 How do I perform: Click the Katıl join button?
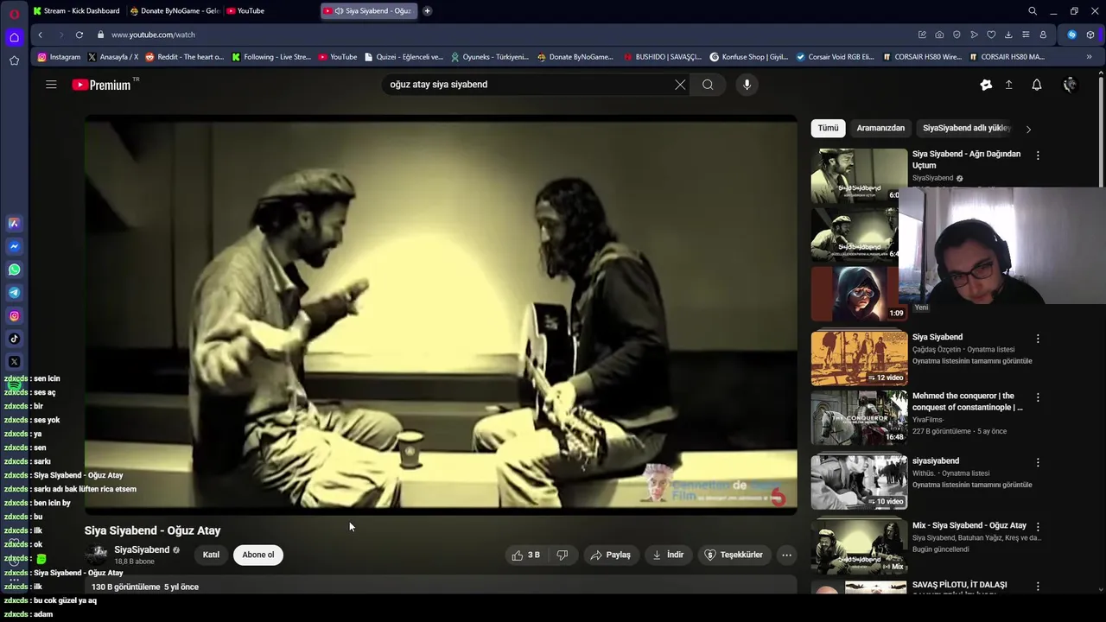211,555
